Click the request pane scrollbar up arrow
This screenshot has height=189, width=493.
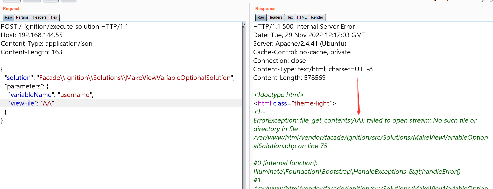244,24
